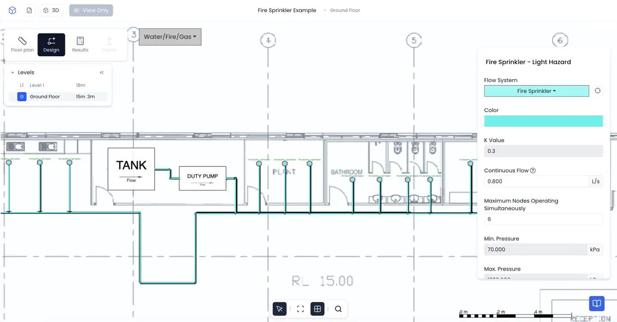Select the Ground Floor level row

[58, 97]
